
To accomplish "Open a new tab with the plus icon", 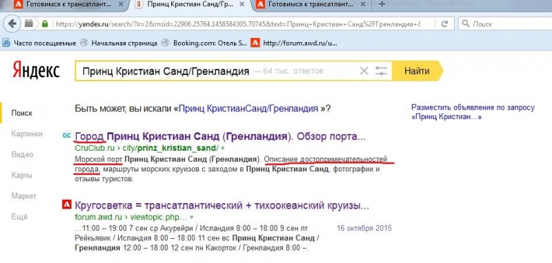I will click(382, 4).
